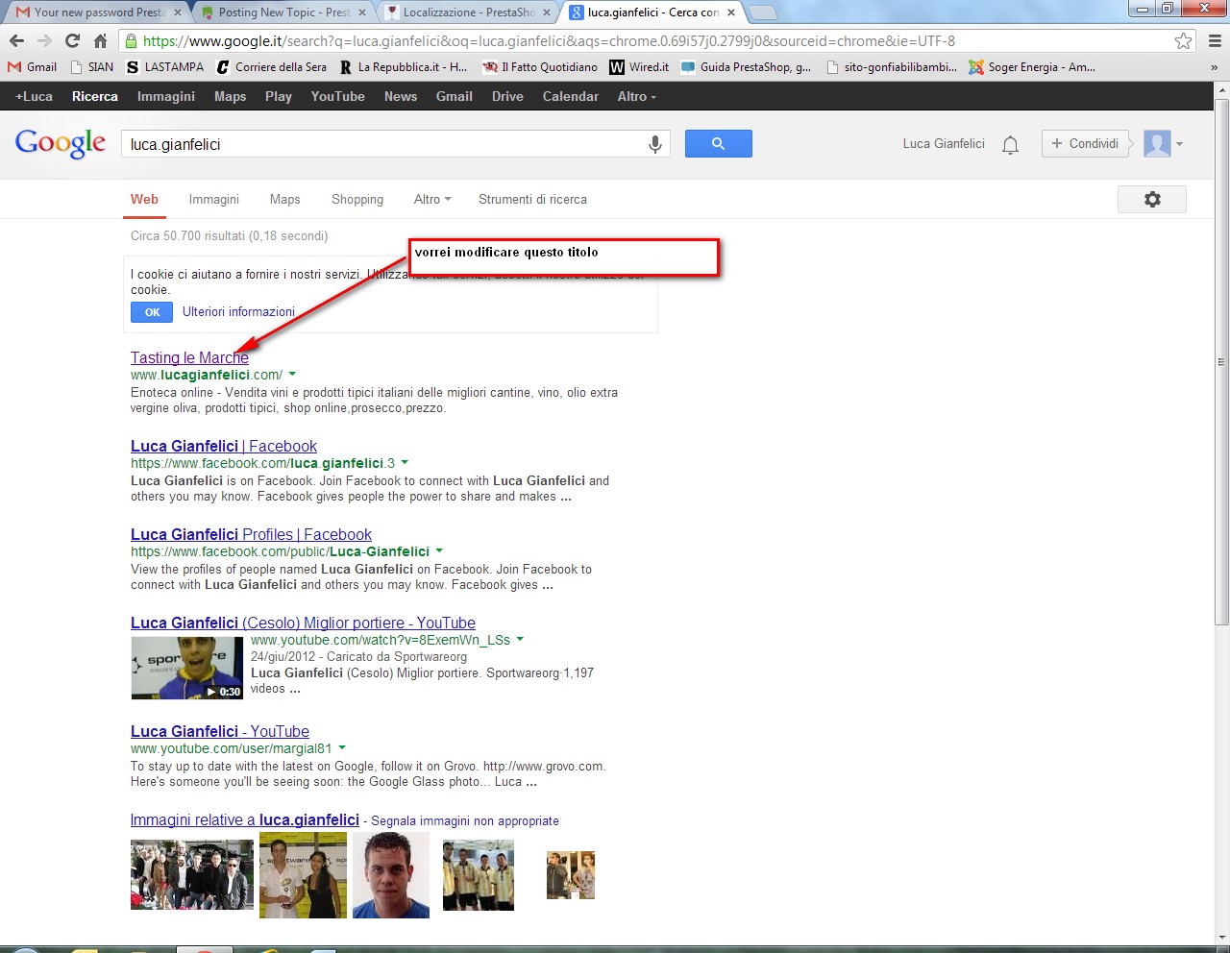Open the Wired.it bookmark
Screen dimensions: 1230x953
(640, 67)
